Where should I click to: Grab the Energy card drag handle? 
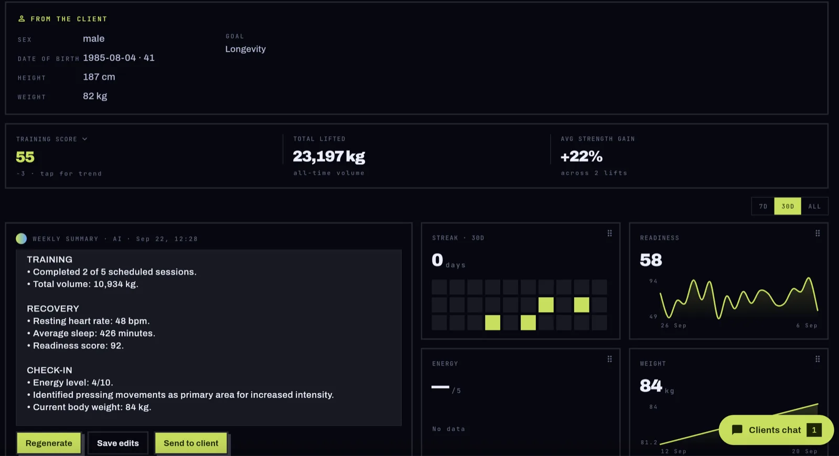click(609, 359)
